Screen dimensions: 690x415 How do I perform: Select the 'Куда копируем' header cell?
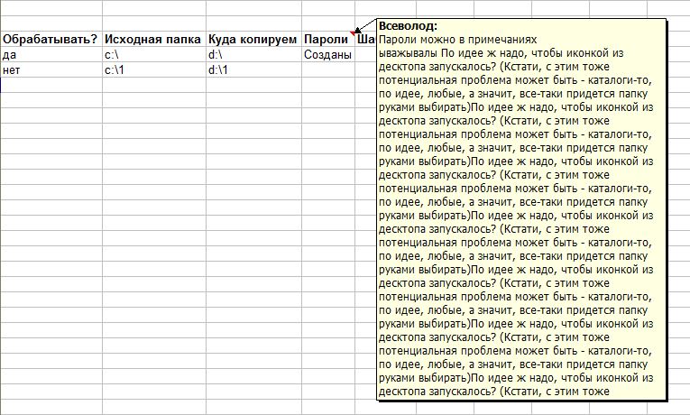point(253,39)
